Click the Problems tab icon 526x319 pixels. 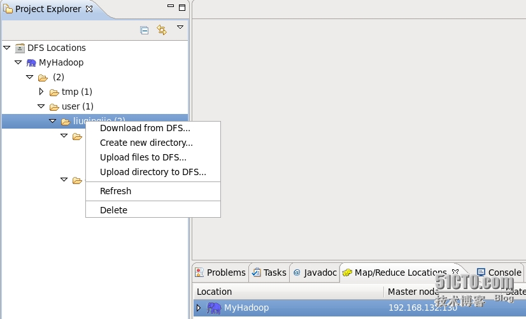coord(199,273)
